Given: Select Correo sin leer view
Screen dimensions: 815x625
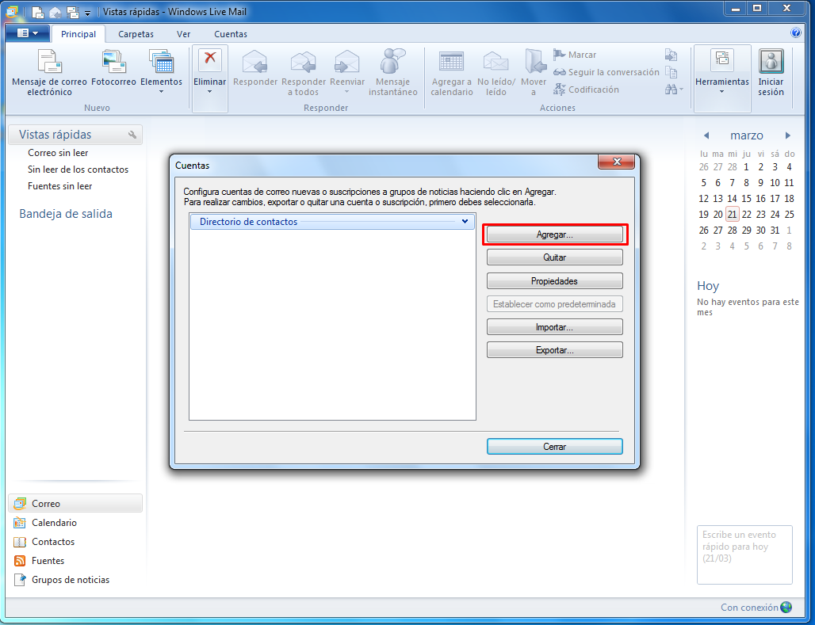Looking at the screenshot, I should click(x=58, y=153).
